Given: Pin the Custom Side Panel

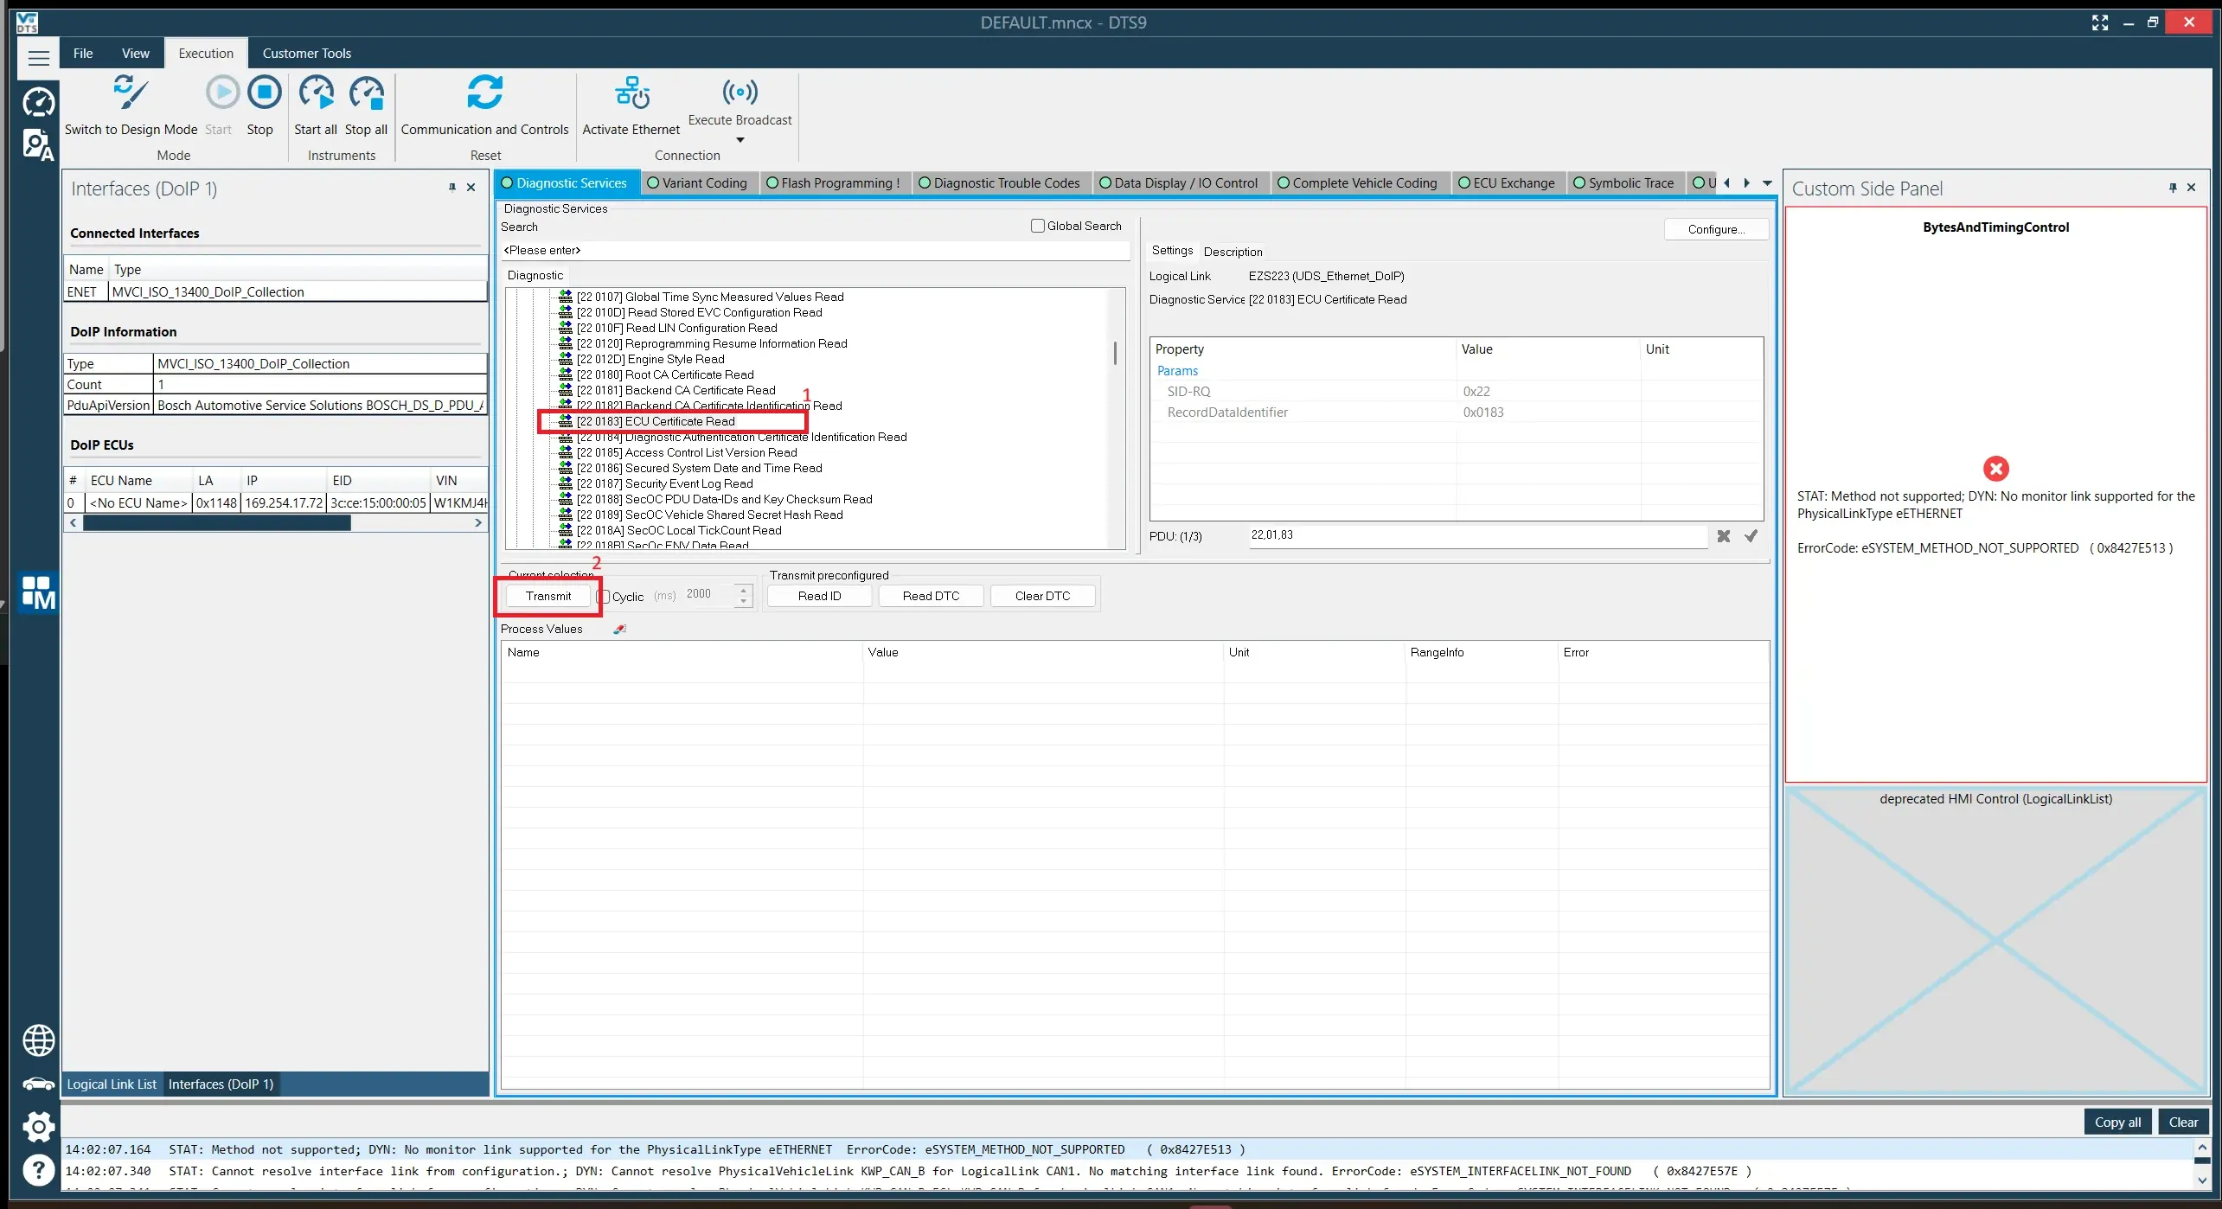Looking at the screenshot, I should [x=2172, y=188].
